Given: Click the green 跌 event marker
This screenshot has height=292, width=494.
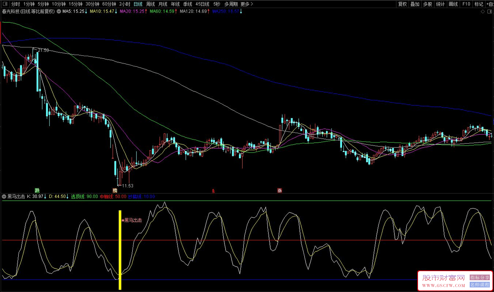Looking at the screenshot, I should coord(37,190).
